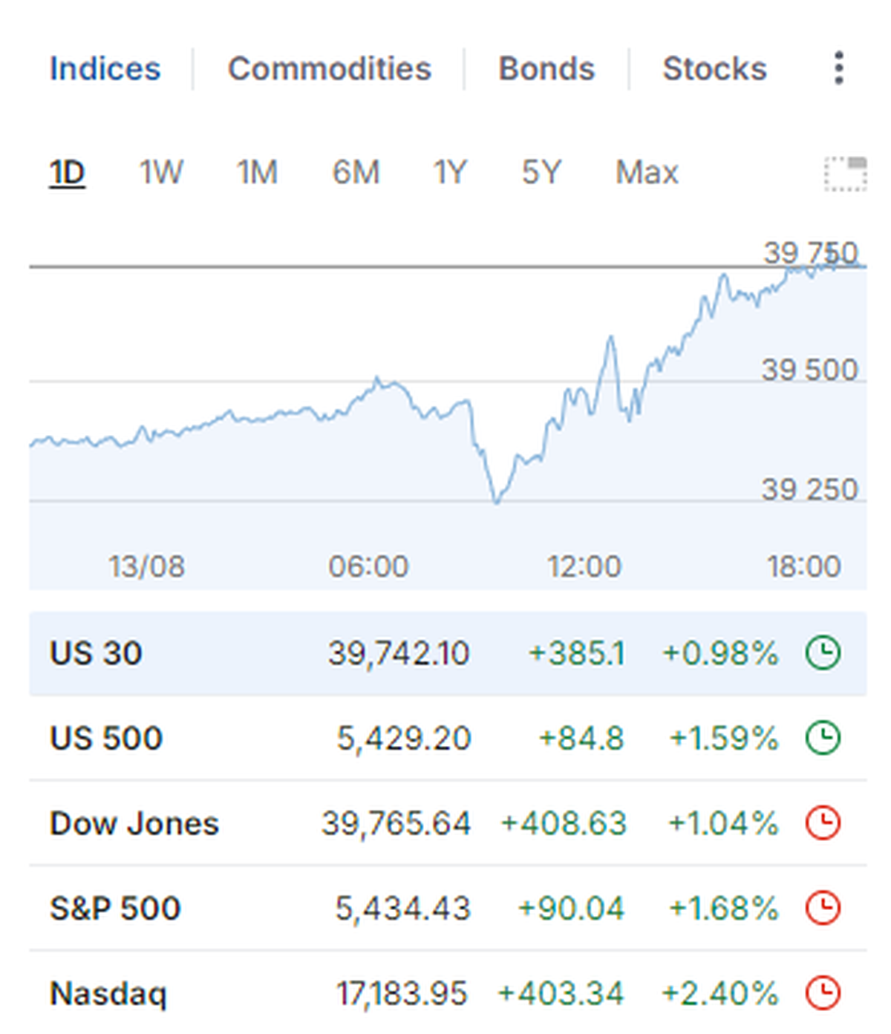Image resolution: width=891 pixels, height=1034 pixels.
Task: Open the Bonds tab
Action: (546, 69)
